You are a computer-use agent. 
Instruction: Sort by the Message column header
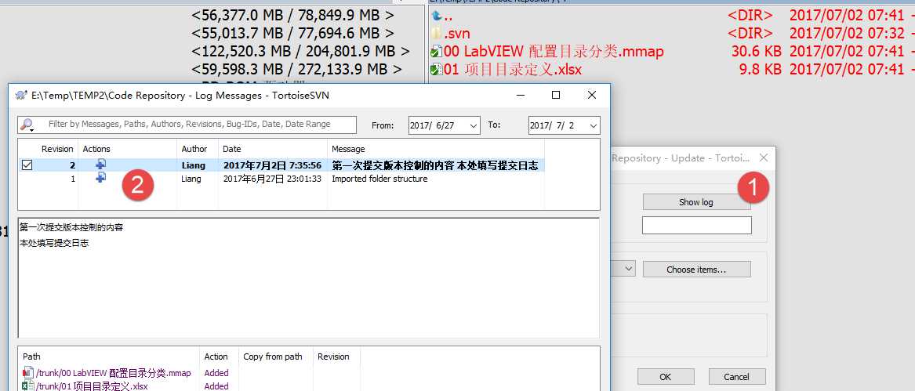[x=348, y=149]
